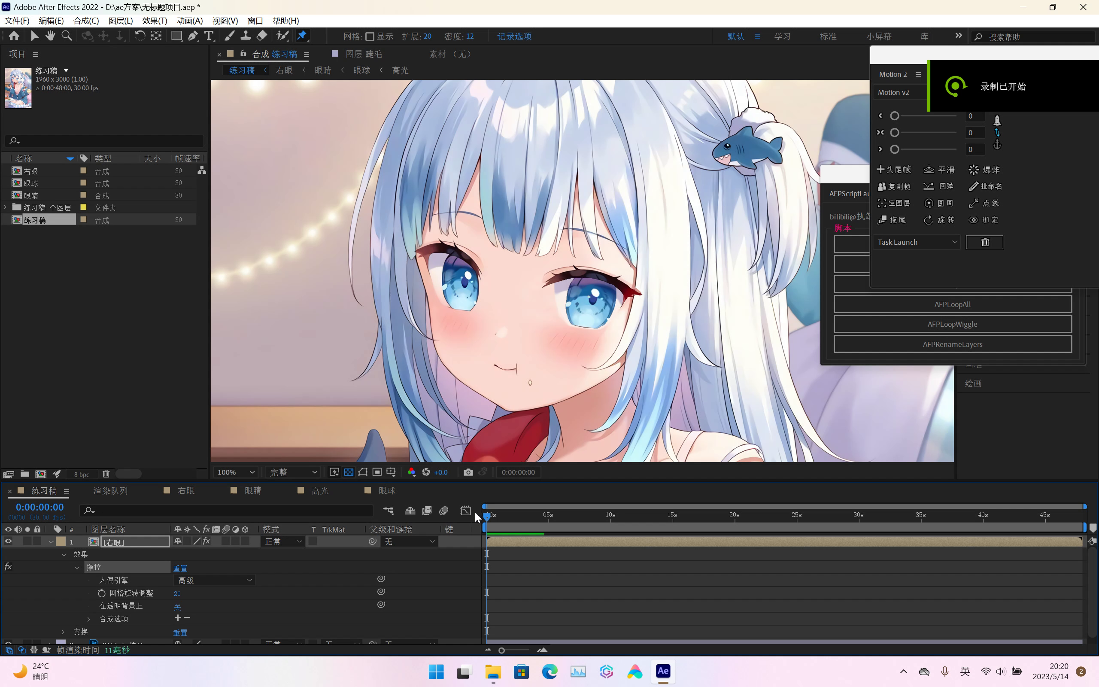Open the 文件(F) menu
1099x687 pixels.
point(17,21)
